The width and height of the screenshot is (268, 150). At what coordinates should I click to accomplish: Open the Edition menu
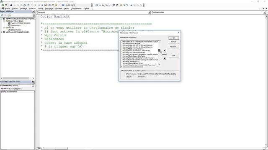coord(15,8)
